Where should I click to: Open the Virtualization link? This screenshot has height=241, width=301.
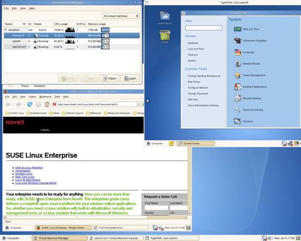23,171
